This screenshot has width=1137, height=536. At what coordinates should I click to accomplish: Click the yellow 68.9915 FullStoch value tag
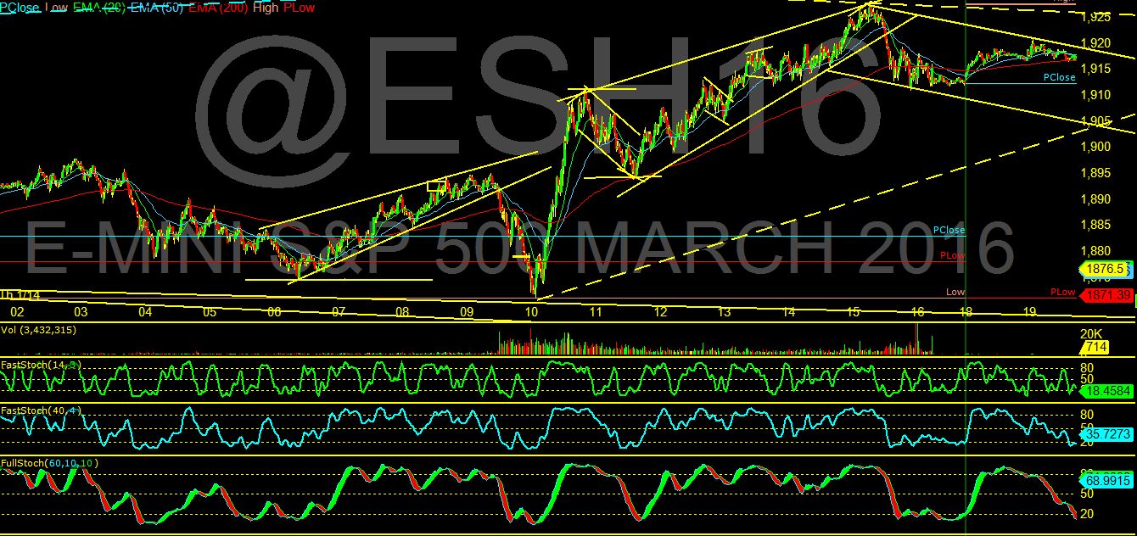pos(1106,480)
